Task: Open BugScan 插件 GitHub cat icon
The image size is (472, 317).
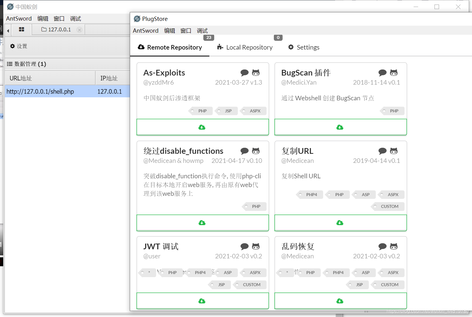Action: click(394, 73)
